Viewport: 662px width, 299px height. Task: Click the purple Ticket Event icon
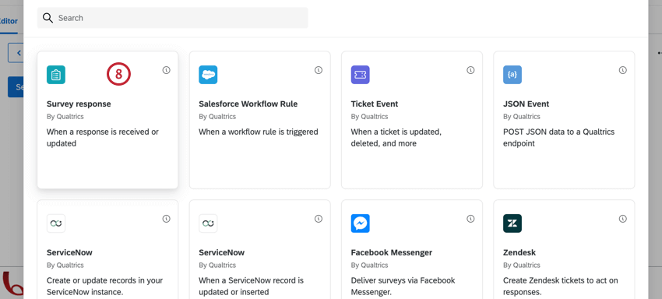coord(360,75)
